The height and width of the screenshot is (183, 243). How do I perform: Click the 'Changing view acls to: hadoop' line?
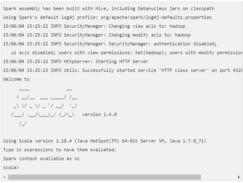click(x=94, y=26)
